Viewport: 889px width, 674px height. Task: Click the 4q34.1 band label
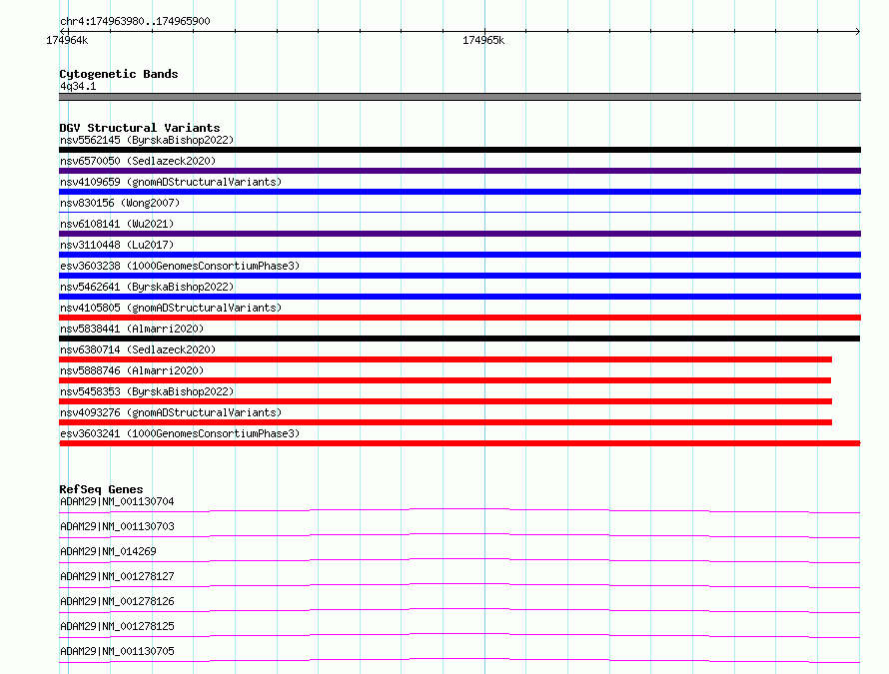pos(78,86)
